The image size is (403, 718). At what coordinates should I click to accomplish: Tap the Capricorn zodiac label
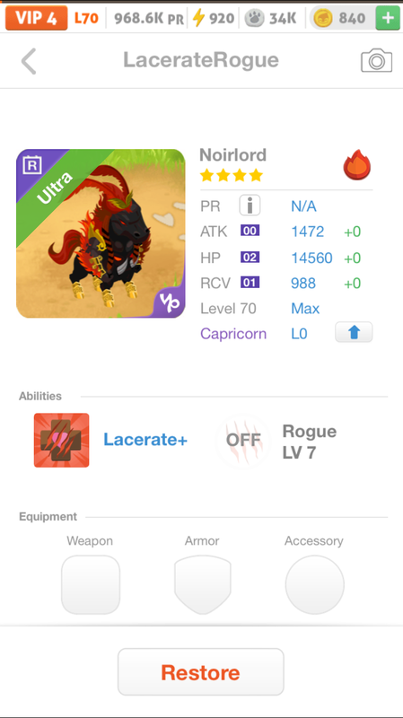click(233, 333)
